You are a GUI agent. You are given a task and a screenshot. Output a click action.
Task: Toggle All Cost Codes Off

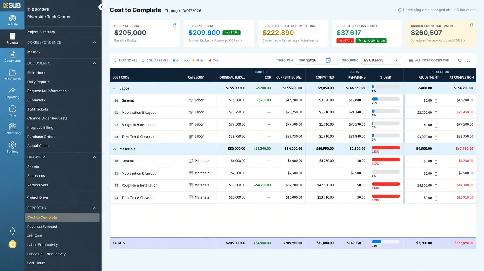pyautogui.click(x=429, y=60)
